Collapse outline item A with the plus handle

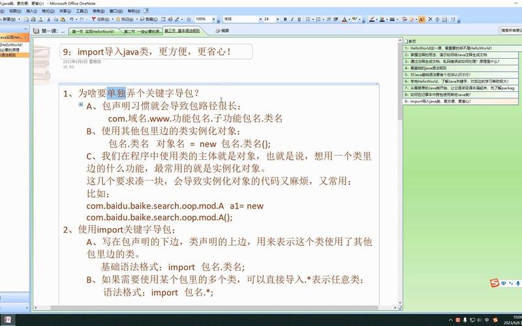[80, 104]
